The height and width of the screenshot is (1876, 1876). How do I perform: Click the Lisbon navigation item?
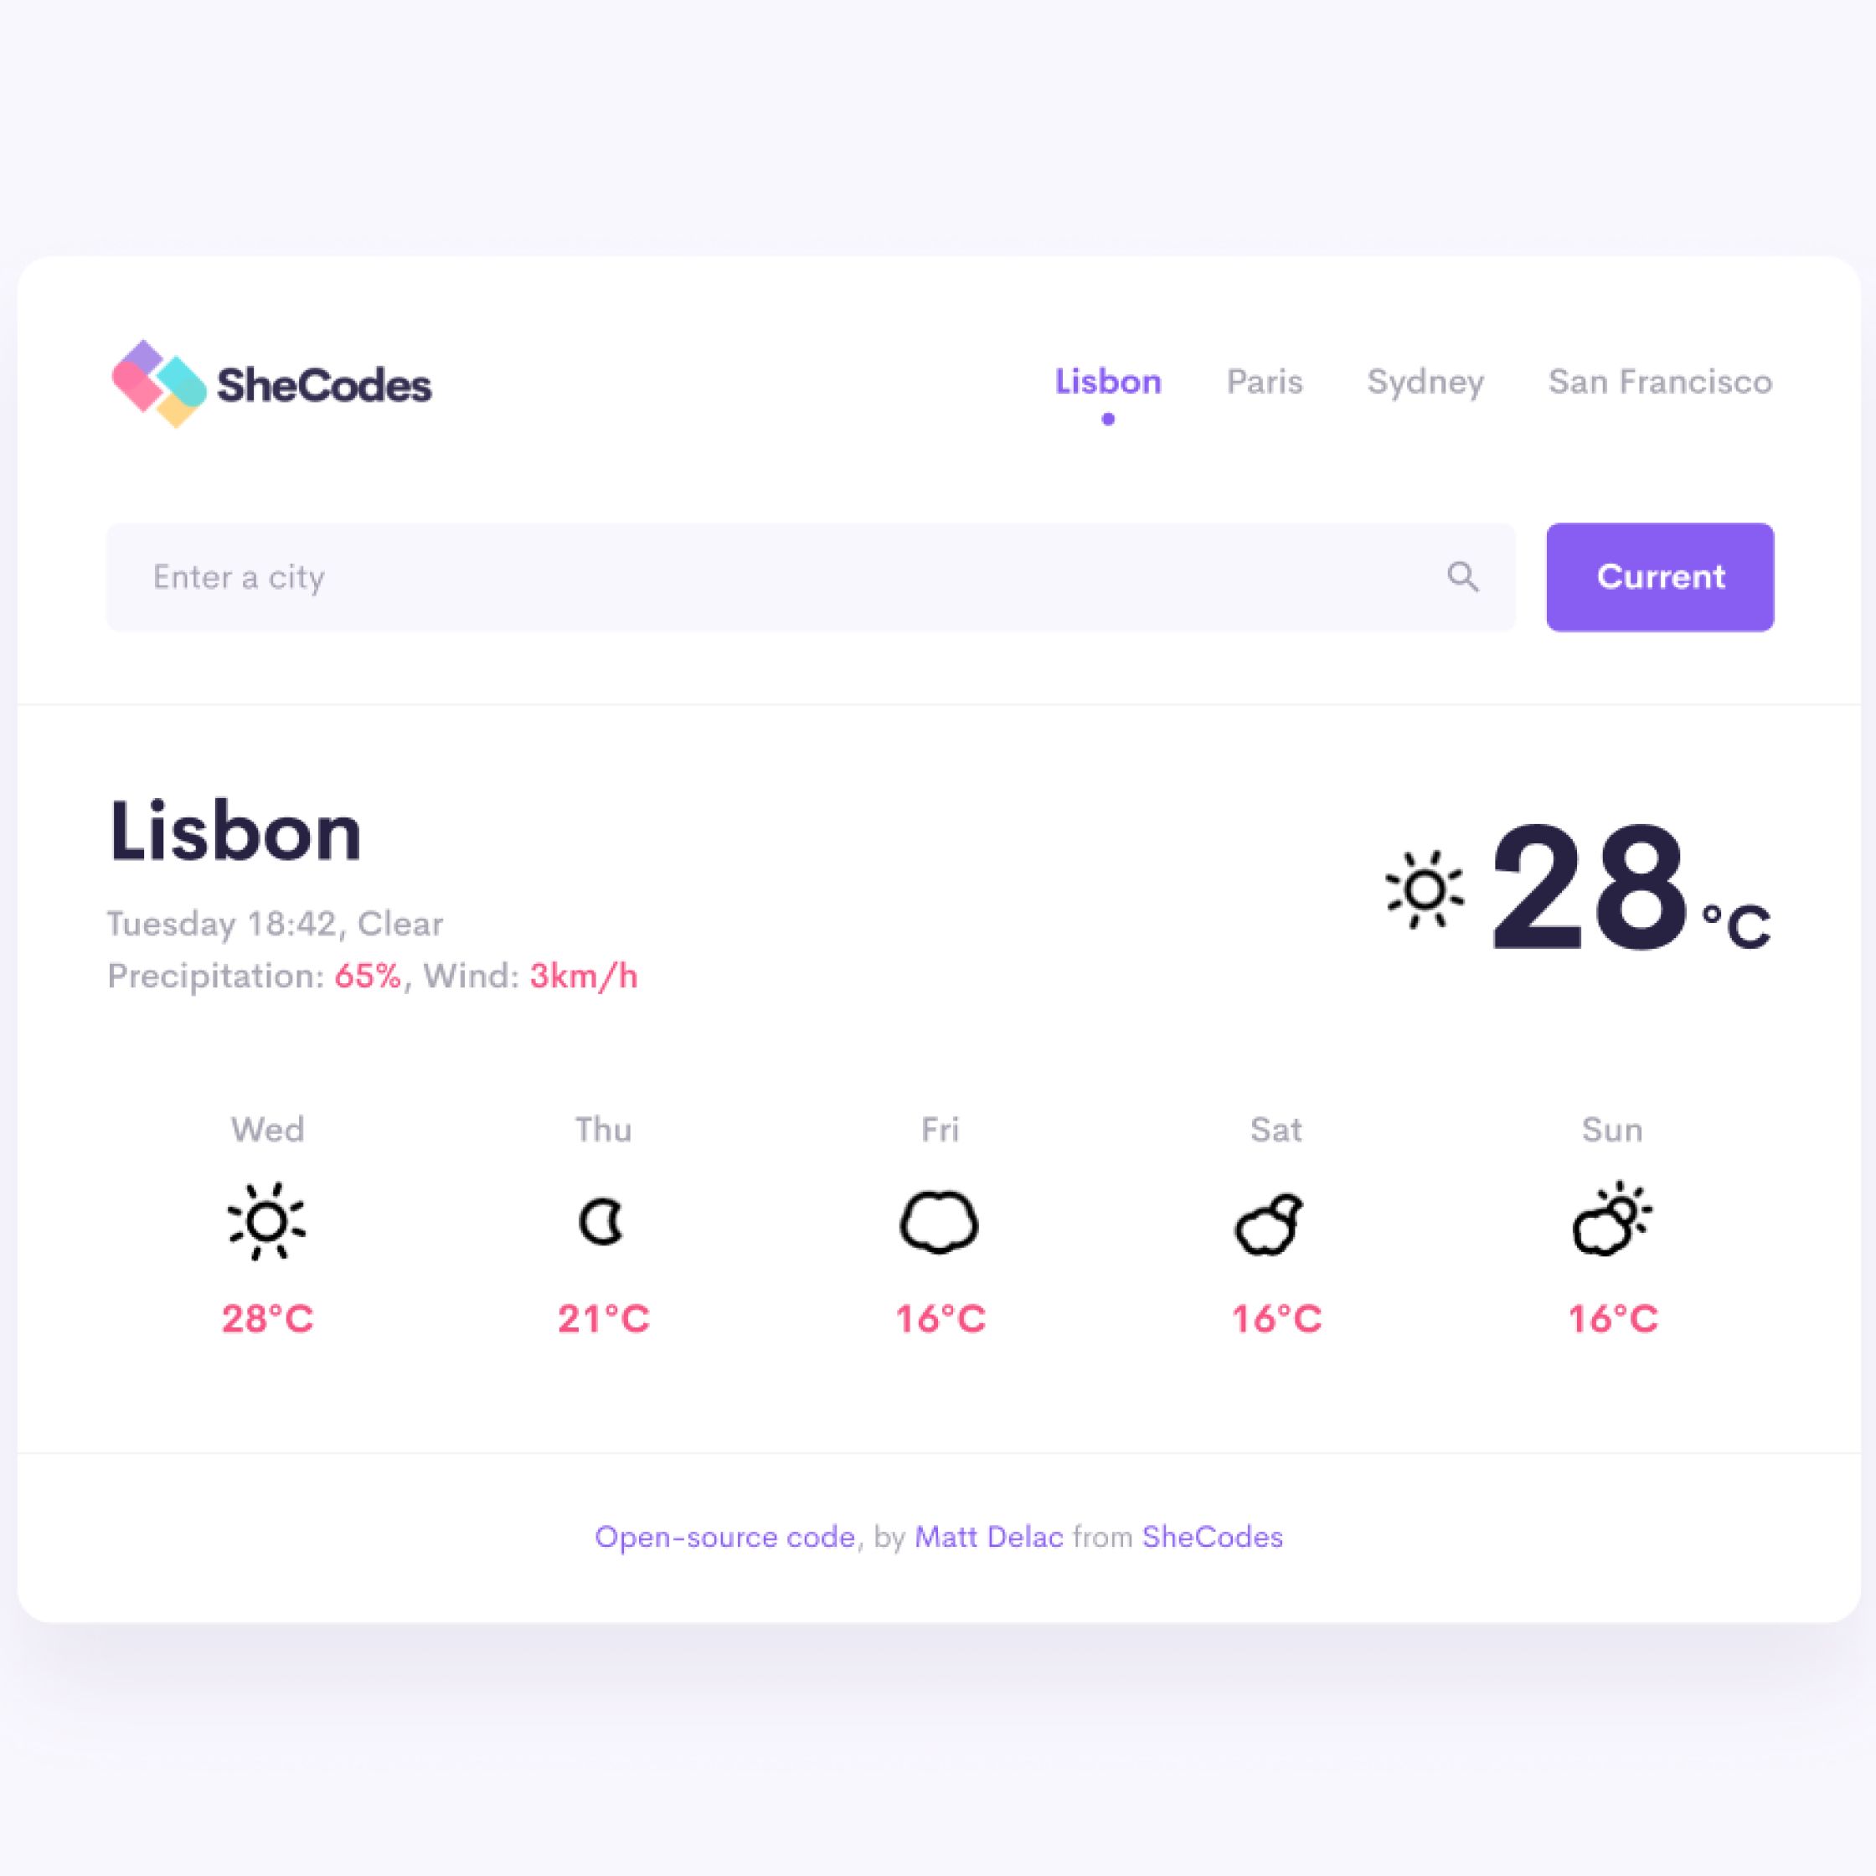[x=1108, y=379]
